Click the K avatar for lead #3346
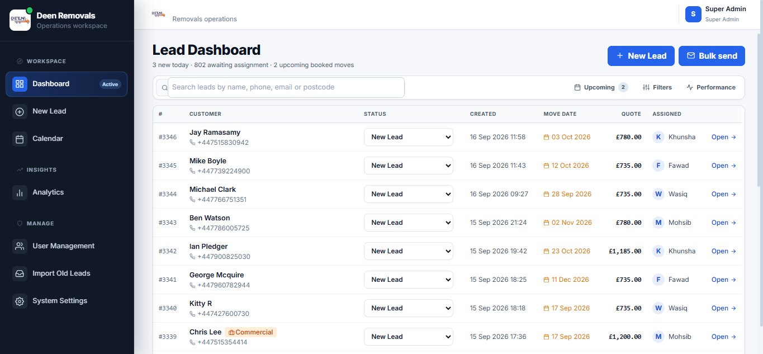Image resolution: width=763 pixels, height=354 pixels. point(658,137)
